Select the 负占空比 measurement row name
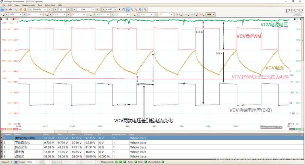This screenshot has height=165, width=305. 21,147
